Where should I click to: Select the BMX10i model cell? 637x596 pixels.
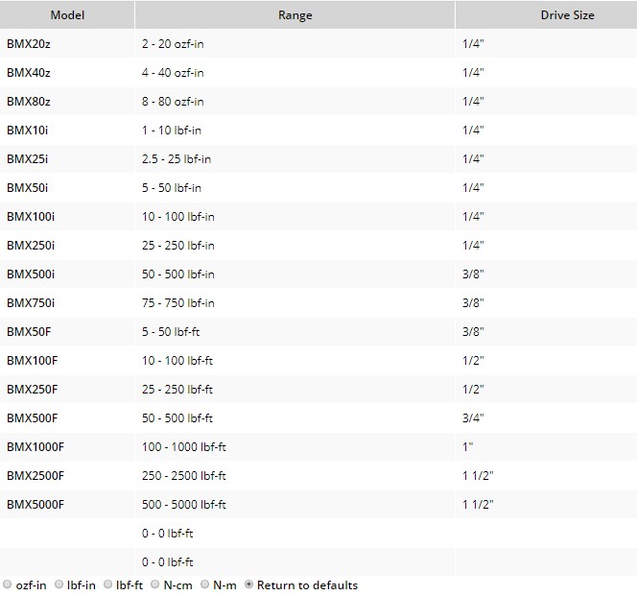(x=30, y=131)
